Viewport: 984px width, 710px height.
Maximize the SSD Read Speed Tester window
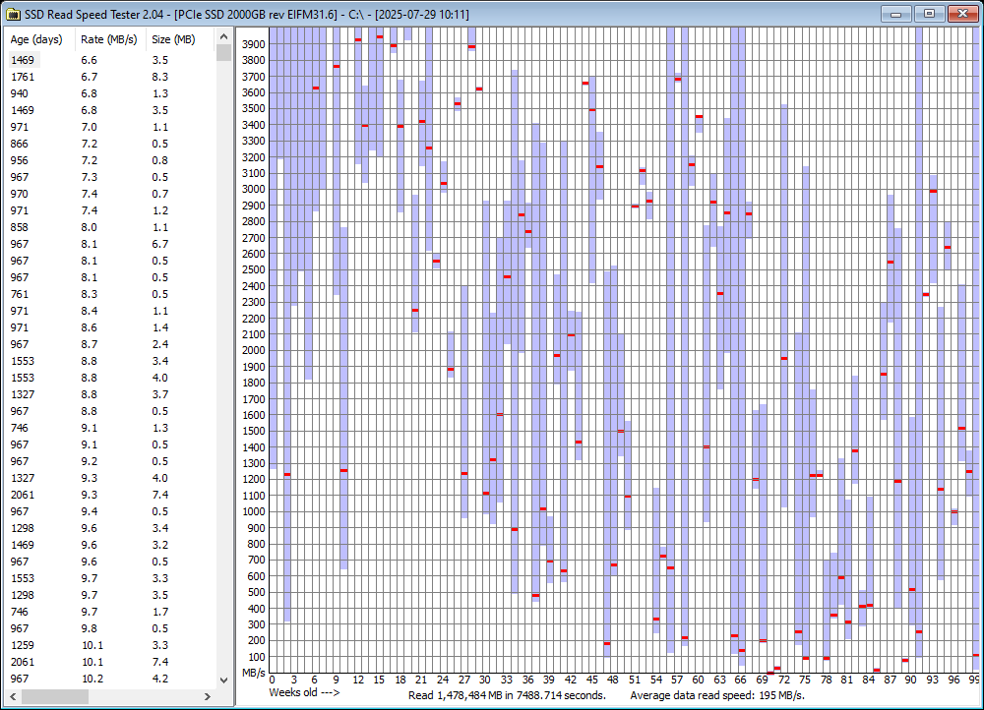pyautogui.click(x=930, y=14)
